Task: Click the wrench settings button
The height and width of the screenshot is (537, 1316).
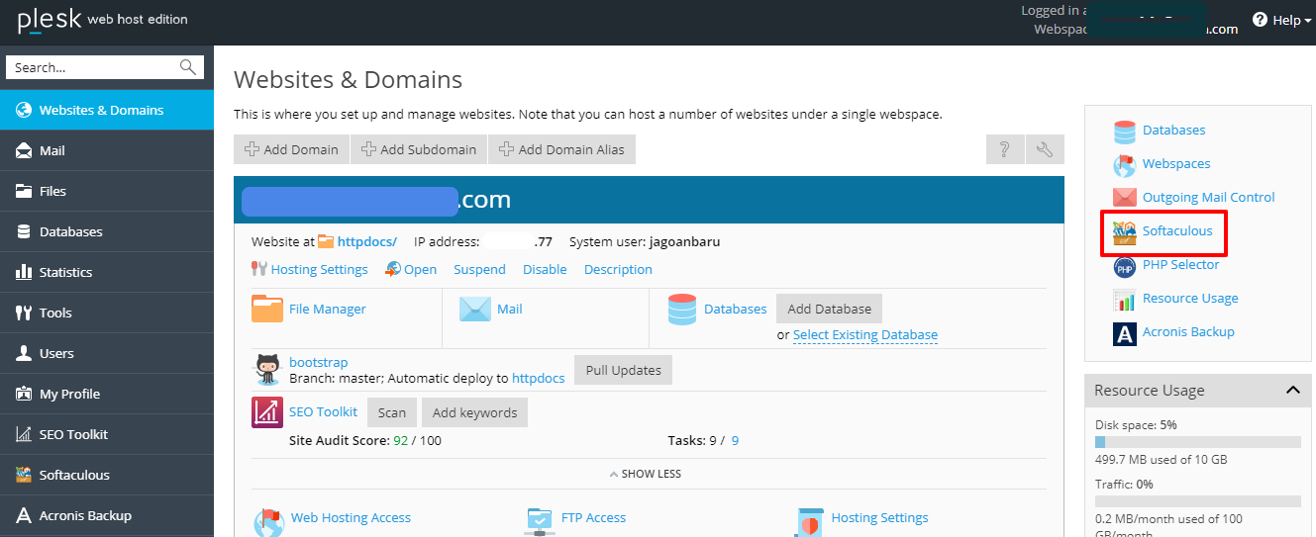Action: tap(1045, 149)
